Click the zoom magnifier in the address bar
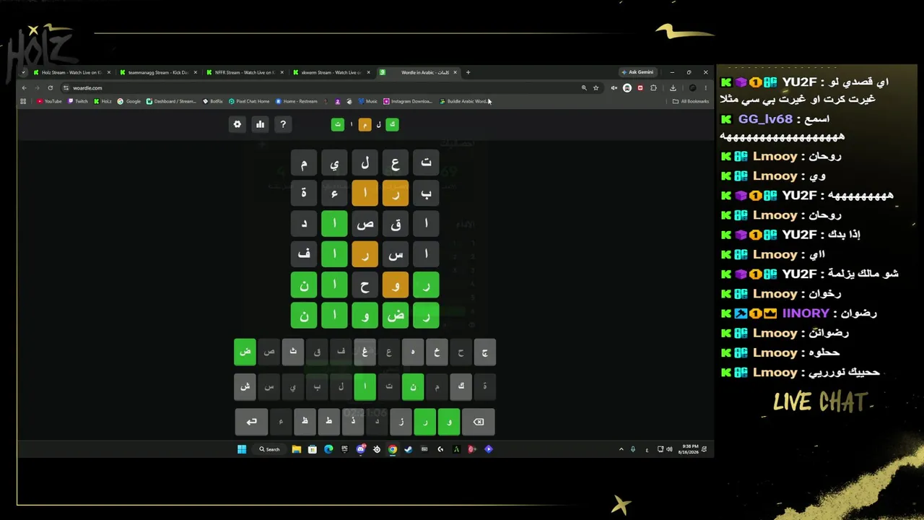The width and height of the screenshot is (924, 520). pos(584,88)
